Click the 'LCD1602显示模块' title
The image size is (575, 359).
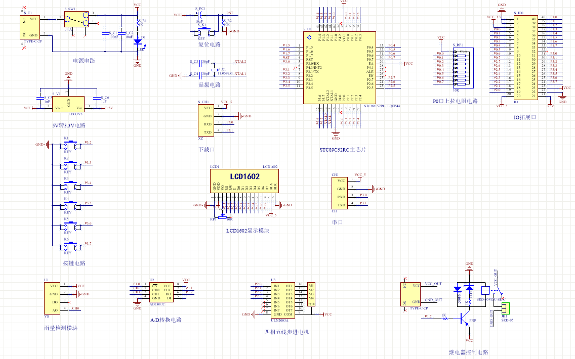pos(248,231)
